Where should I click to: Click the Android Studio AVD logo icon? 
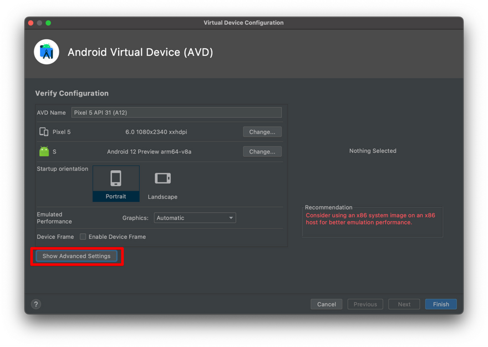pyautogui.click(x=47, y=52)
